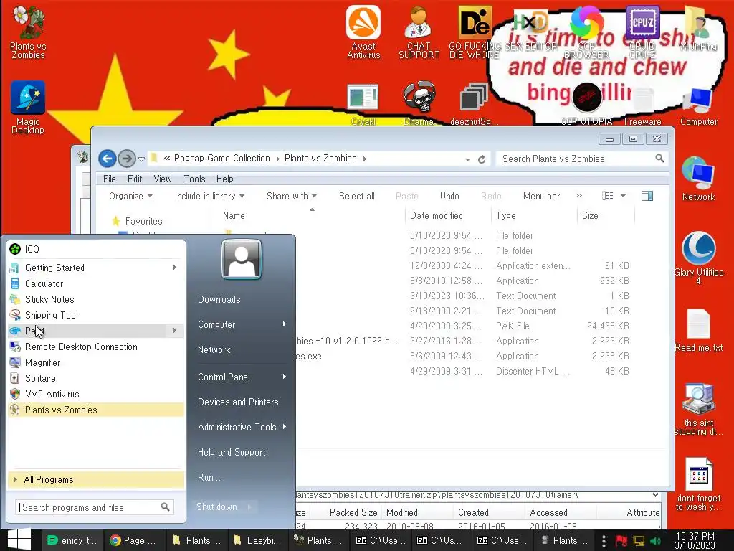Image resolution: width=734 pixels, height=551 pixels.
Task: Open Help and Support link
Action: coord(232,452)
